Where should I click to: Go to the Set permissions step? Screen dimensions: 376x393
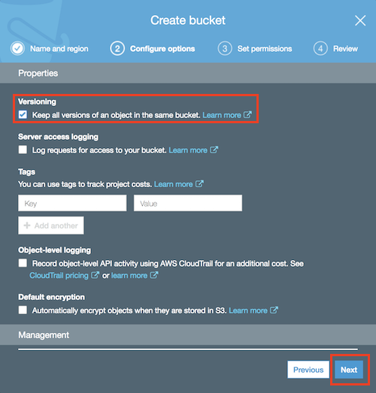(265, 49)
